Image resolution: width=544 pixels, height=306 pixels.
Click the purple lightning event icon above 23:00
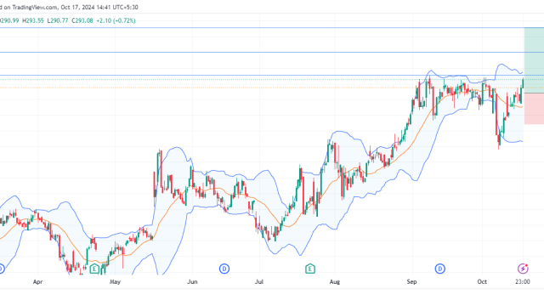pos(523,269)
